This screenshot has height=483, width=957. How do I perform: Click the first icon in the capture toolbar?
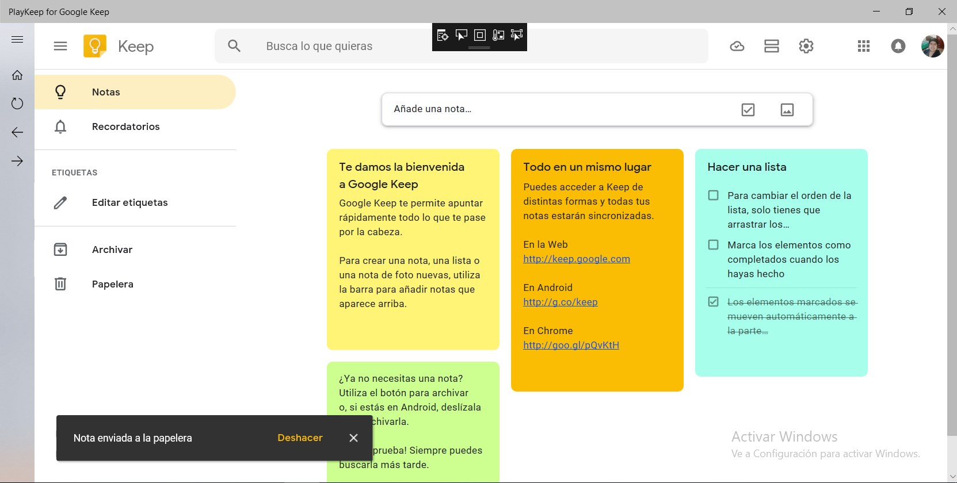[443, 35]
